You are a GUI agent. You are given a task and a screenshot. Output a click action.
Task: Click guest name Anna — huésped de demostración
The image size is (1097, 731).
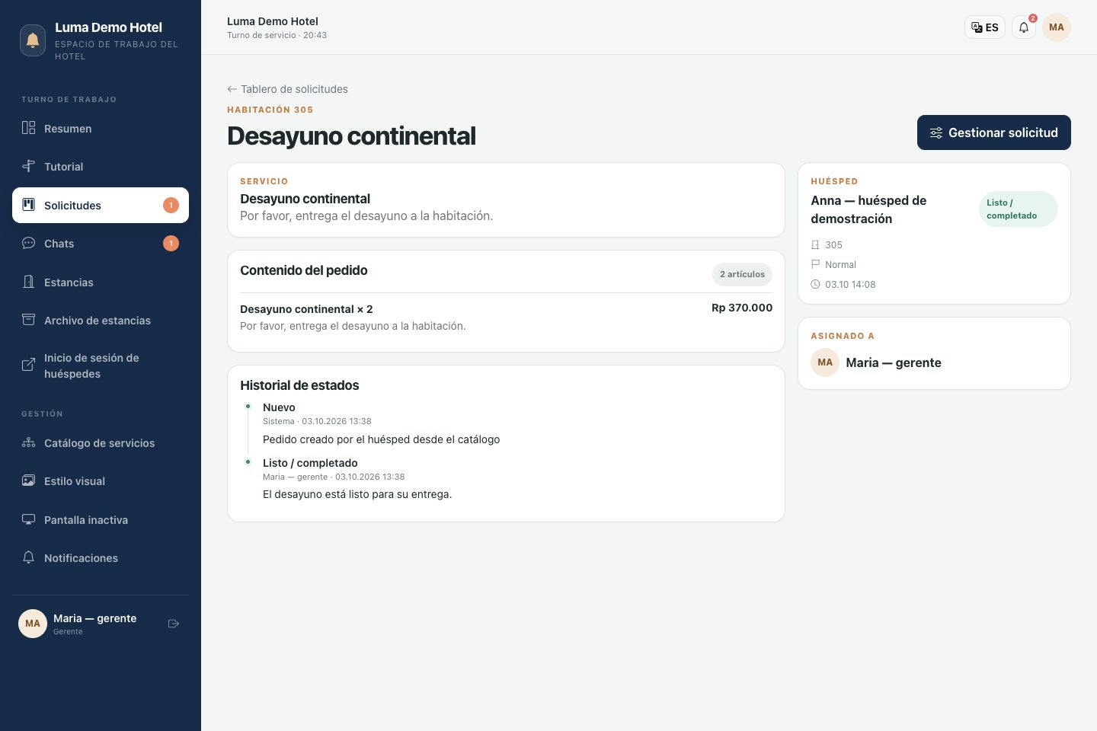tap(868, 209)
